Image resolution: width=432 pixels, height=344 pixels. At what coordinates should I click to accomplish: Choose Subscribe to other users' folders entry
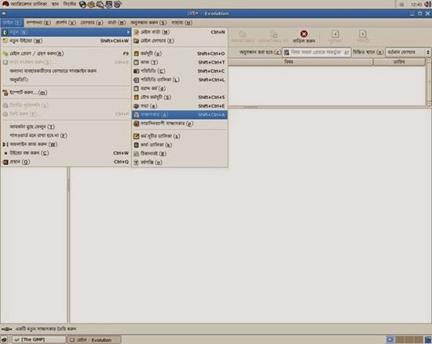point(66,71)
